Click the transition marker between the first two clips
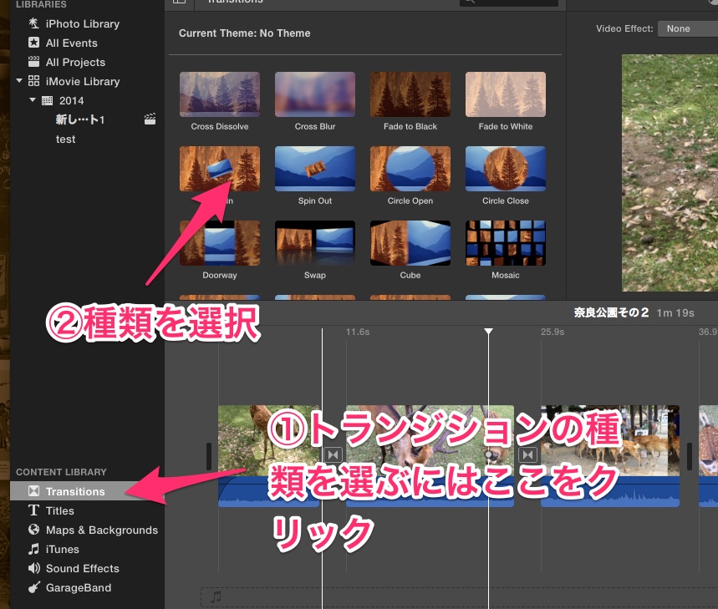 [334, 454]
